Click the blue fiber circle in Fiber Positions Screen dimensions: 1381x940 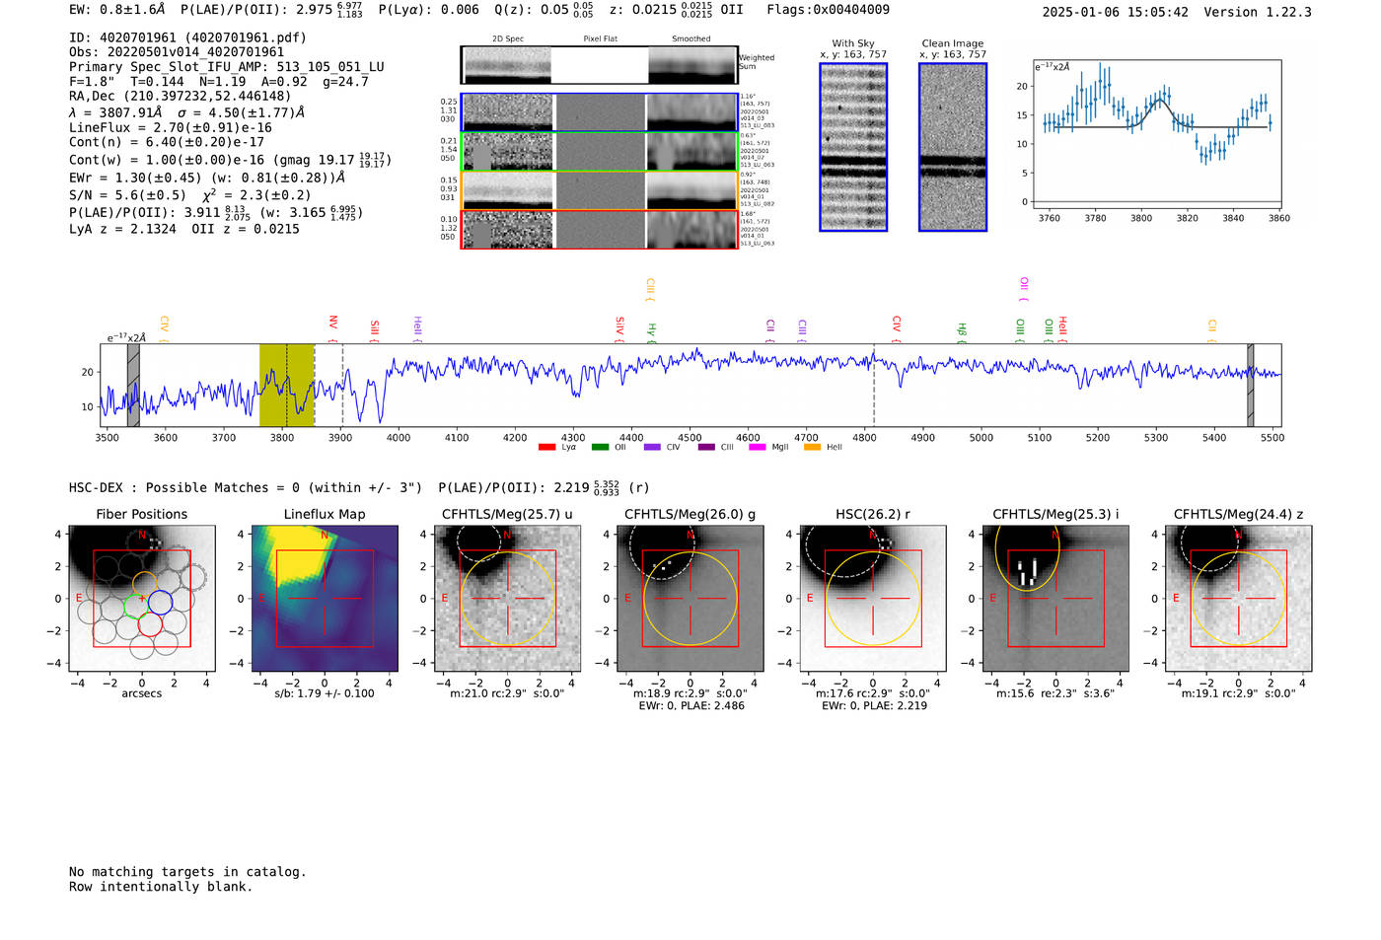(160, 603)
